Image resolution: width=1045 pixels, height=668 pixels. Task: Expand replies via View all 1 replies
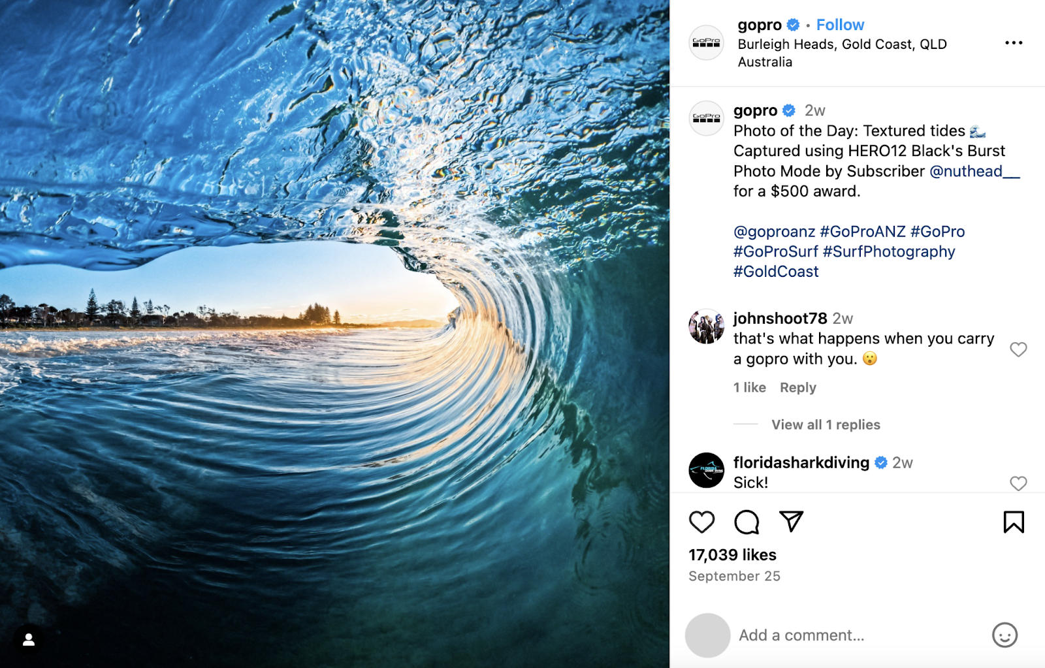click(x=826, y=424)
